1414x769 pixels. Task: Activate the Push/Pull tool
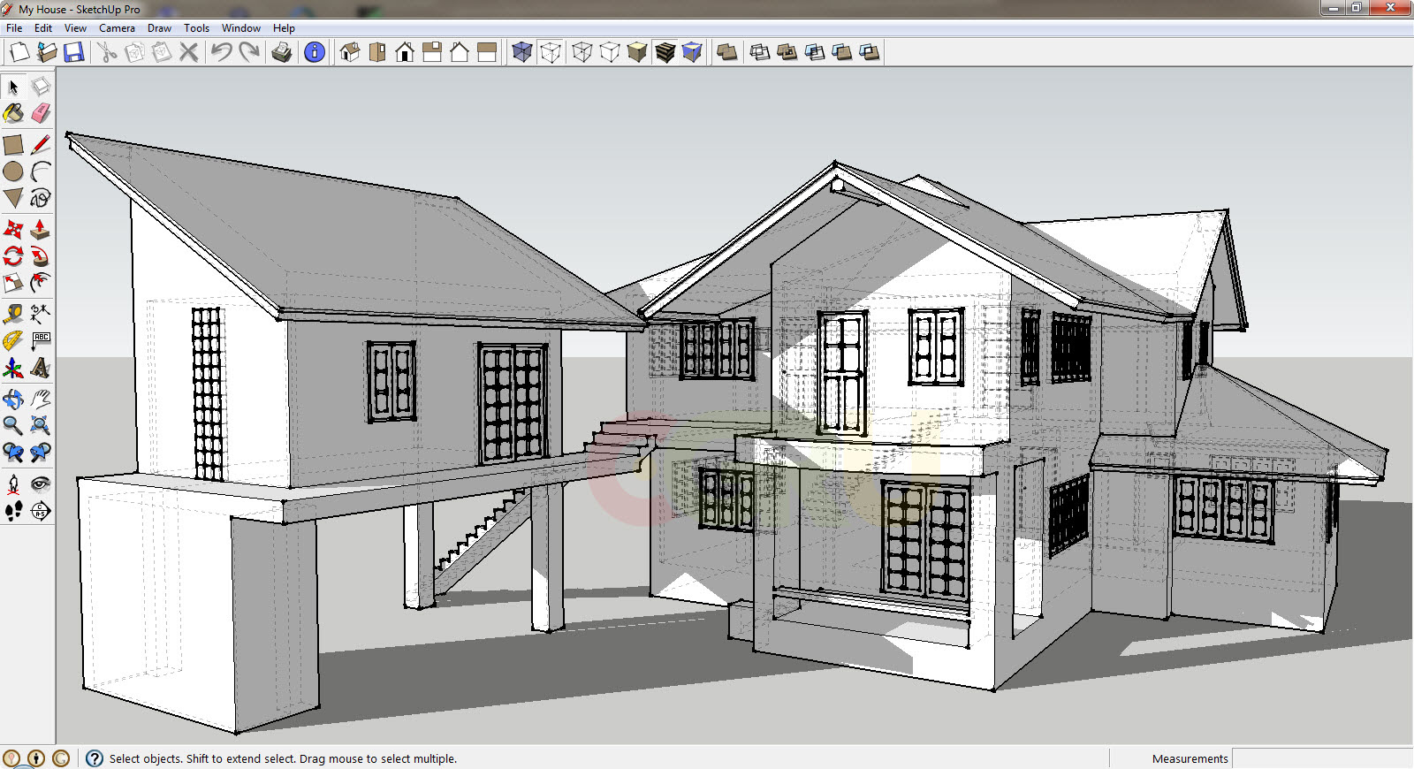41,230
